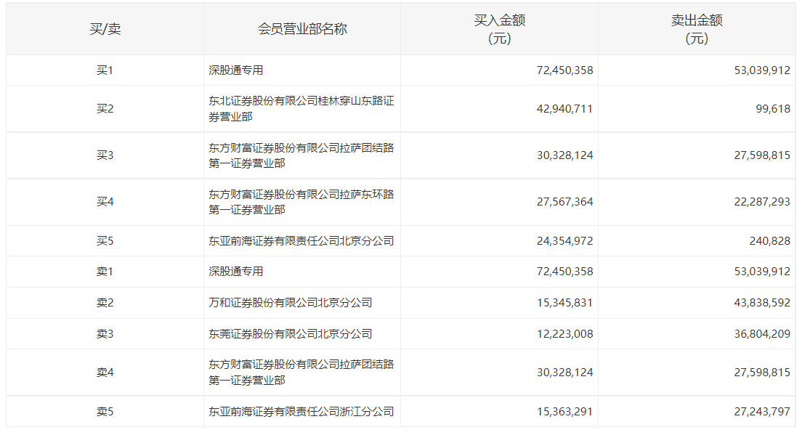Image resolution: width=802 pixels, height=435 pixels.
Task: Select the 卖4 row label
Action: tap(105, 373)
